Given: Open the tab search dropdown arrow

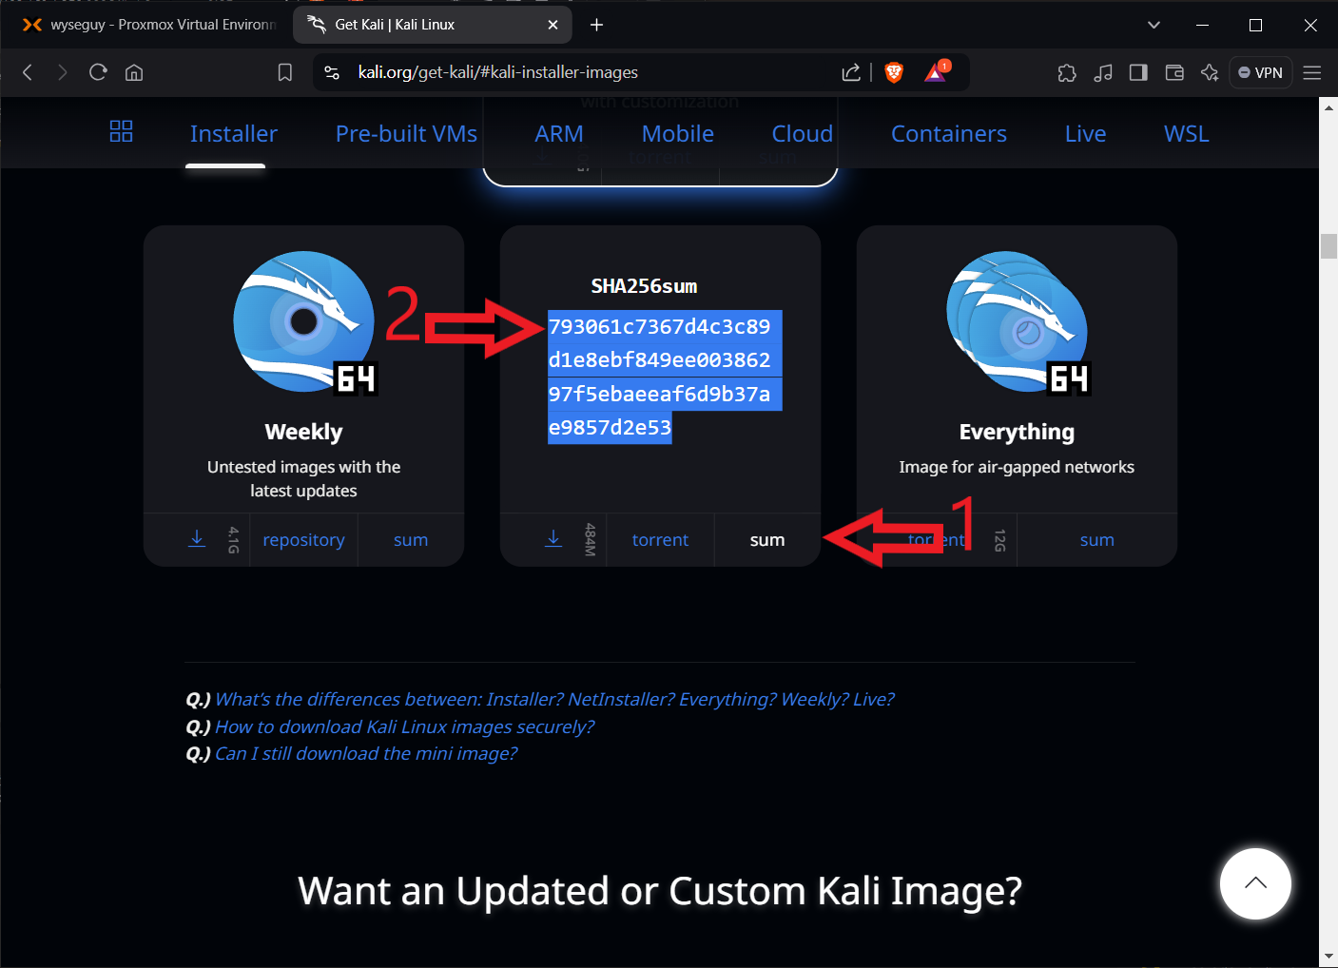Looking at the screenshot, I should [x=1154, y=25].
